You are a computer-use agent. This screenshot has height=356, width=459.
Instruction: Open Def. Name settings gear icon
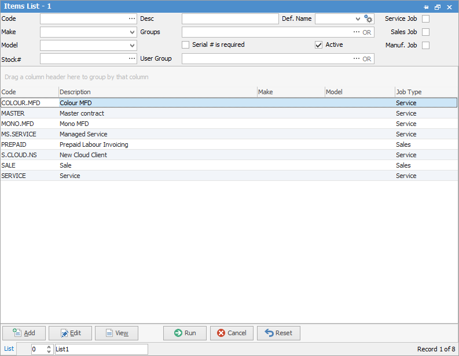(x=368, y=18)
